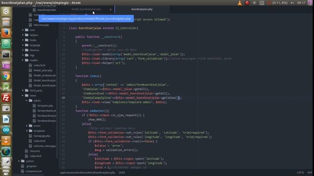The image size is (314, 176).
Task: Launch the Arduino IDE from the dock
Action: click(x=6, y=130)
